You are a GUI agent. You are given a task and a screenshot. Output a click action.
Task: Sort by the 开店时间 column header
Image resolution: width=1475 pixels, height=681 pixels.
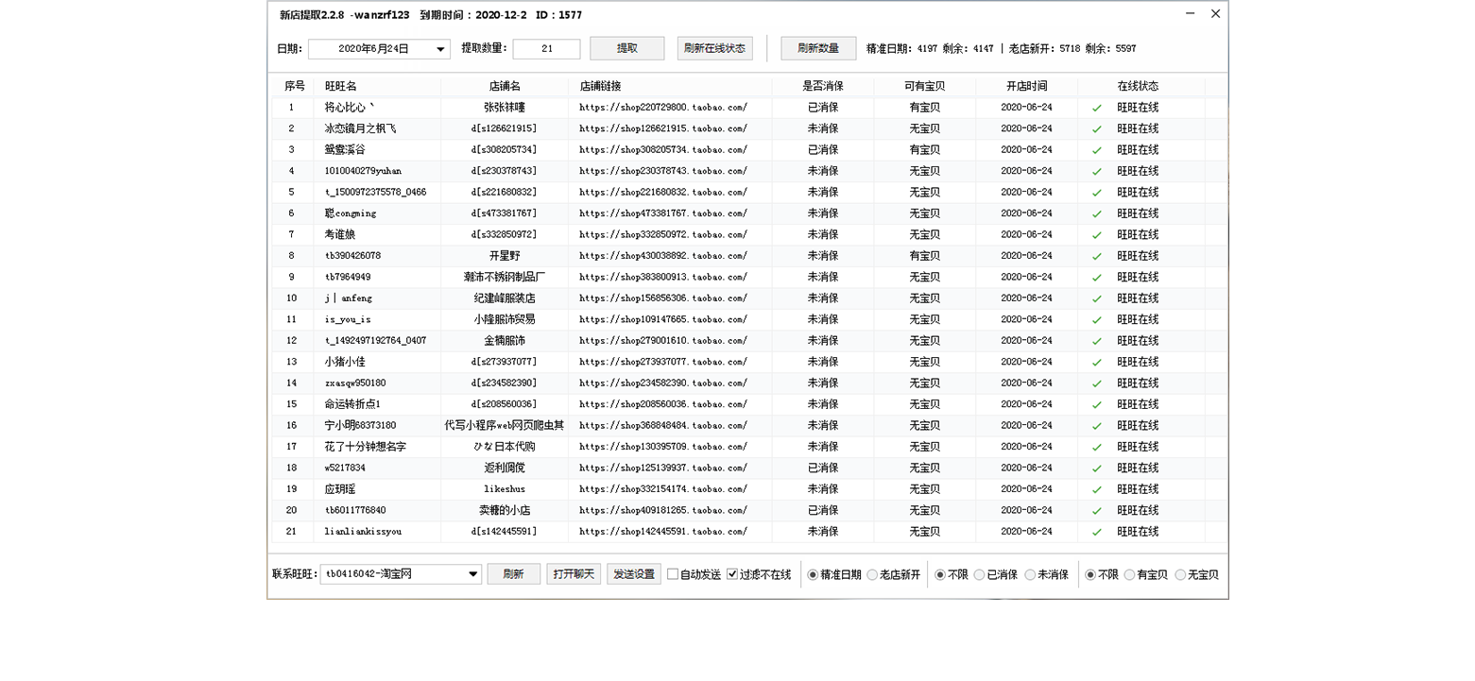coord(1025,86)
